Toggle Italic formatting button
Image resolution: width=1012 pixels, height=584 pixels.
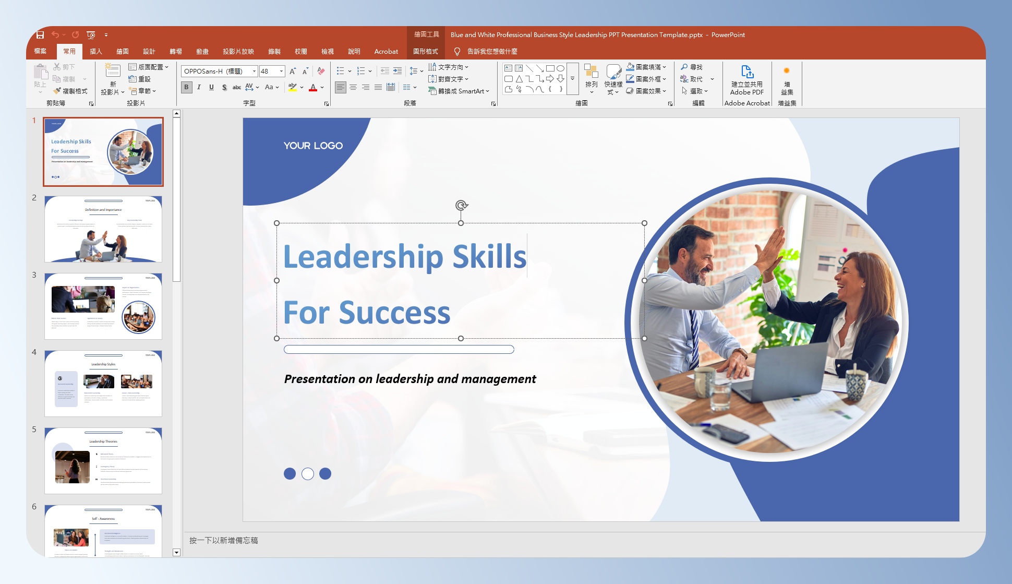(x=199, y=87)
